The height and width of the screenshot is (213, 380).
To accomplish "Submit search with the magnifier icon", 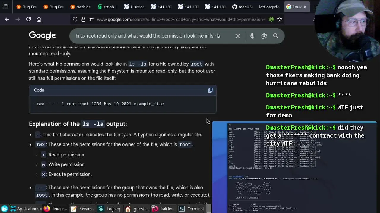I will (276, 36).
